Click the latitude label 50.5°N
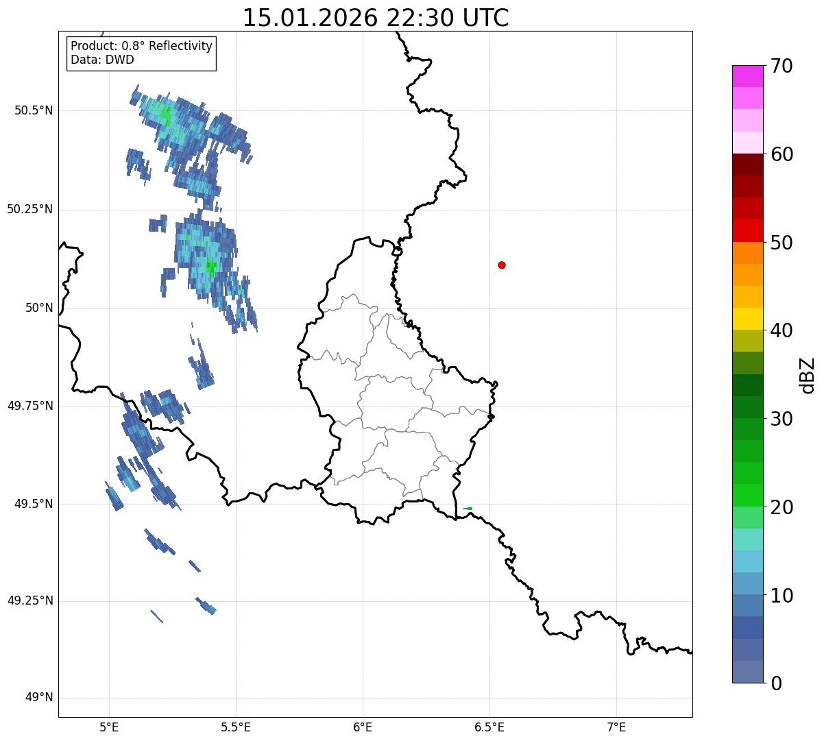Viewport: 824px width, 741px height. (x=34, y=110)
